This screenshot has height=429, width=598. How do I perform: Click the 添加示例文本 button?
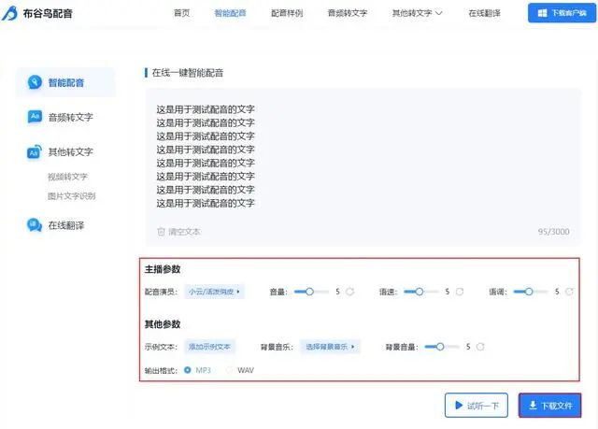[209, 347]
